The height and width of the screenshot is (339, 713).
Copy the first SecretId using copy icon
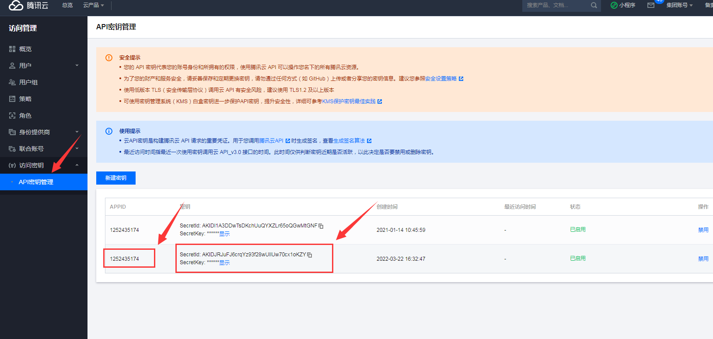pyautogui.click(x=321, y=226)
